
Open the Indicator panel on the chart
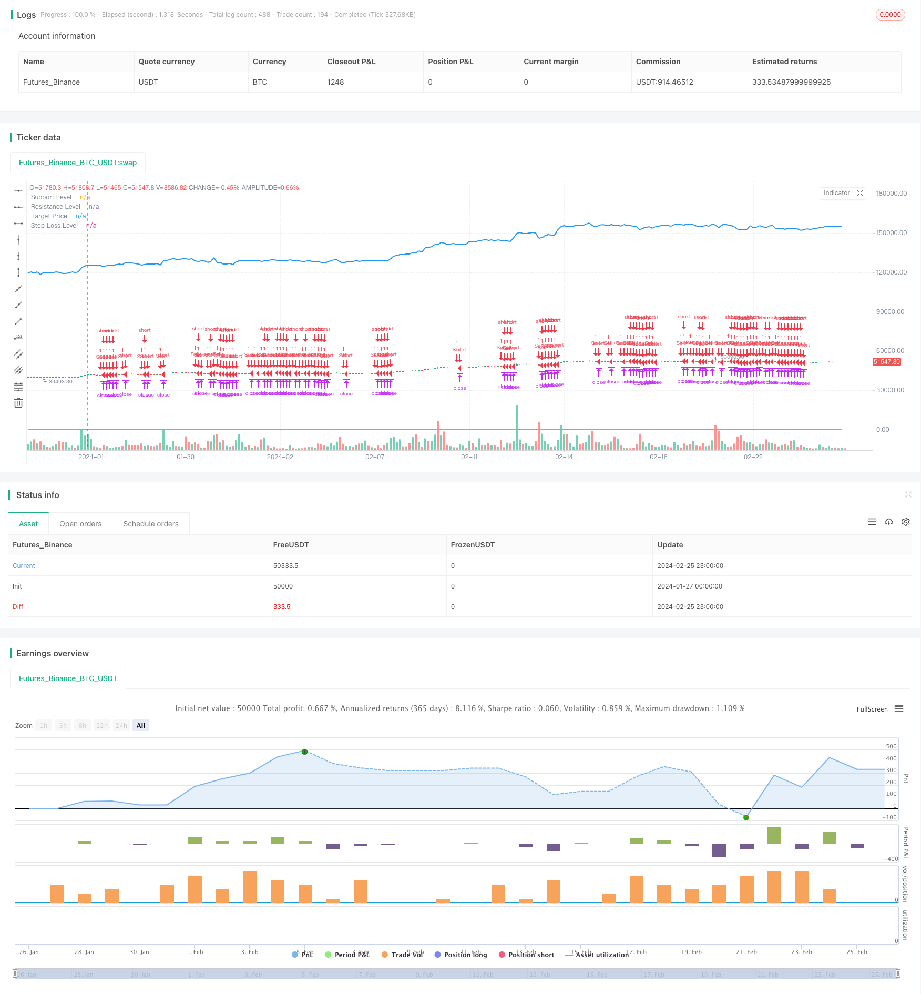836,193
